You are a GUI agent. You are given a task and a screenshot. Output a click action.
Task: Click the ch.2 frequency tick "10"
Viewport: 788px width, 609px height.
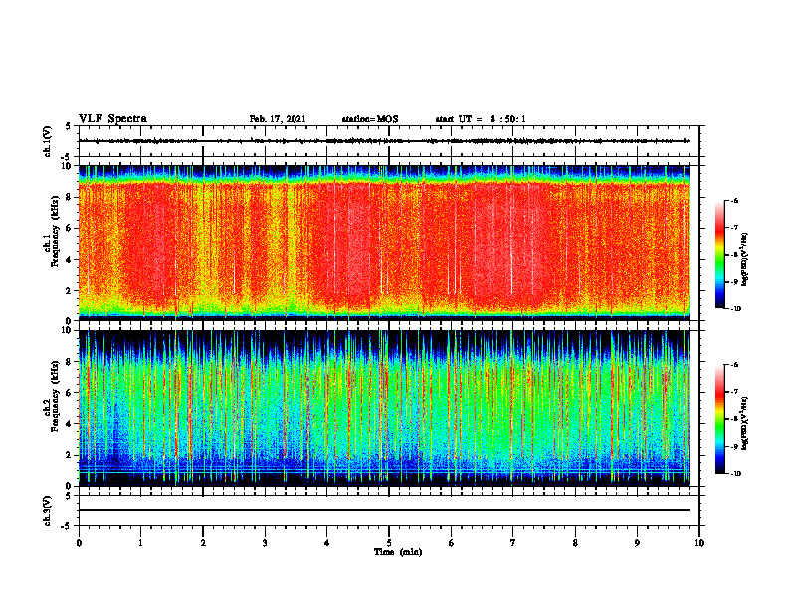(67, 330)
